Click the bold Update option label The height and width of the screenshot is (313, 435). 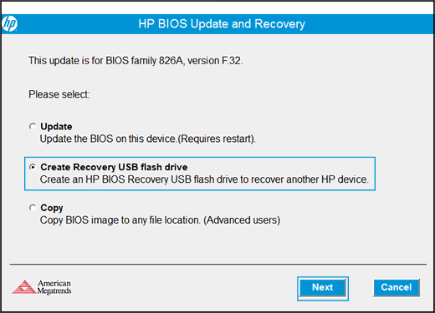[56, 127]
